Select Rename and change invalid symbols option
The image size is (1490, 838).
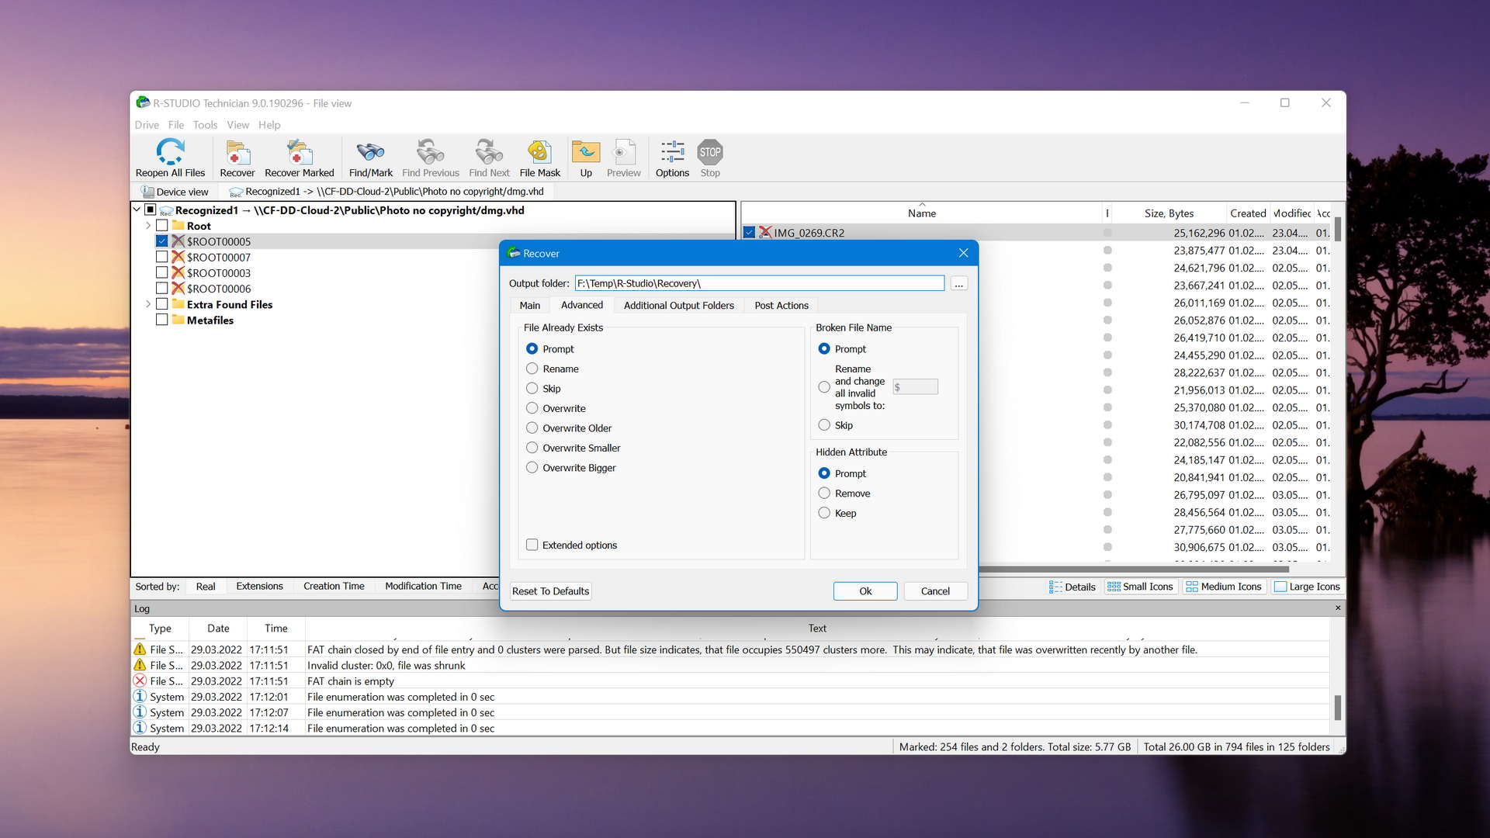click(824, 386)
